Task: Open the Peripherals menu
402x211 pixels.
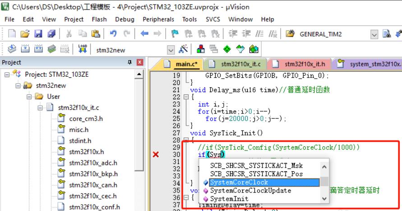Action: (158, 19)
